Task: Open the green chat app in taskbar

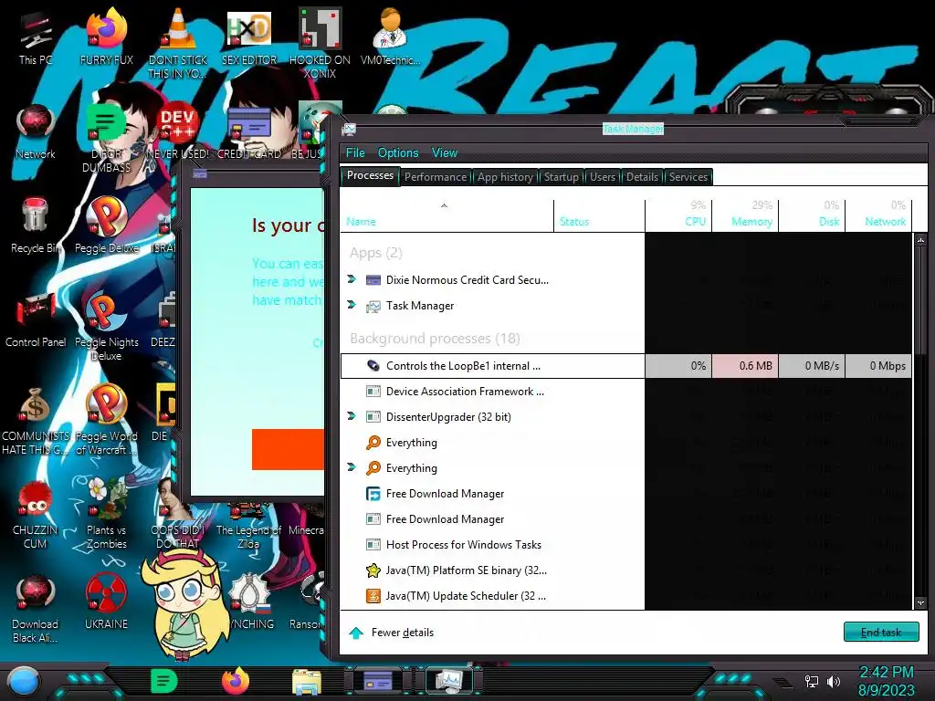Action: coord(163,681)
